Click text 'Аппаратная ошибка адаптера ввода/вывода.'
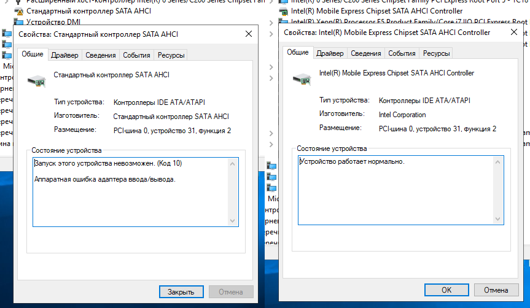Screen dimensions: 530x308 (105, 179)
